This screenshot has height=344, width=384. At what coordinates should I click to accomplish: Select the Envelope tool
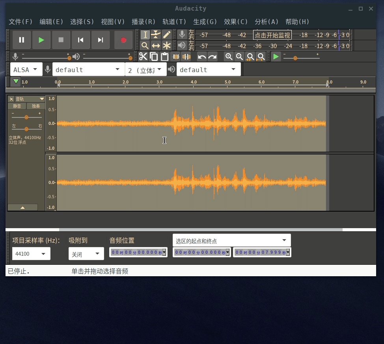(x=156, y=35)
